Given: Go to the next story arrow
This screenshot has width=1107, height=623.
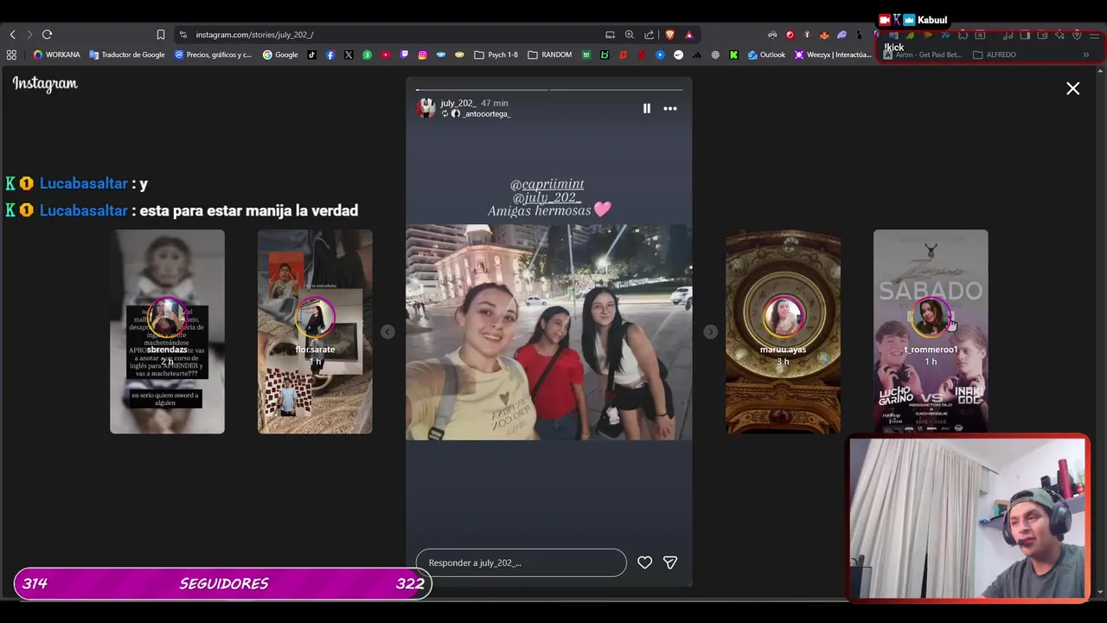Looking at the screenshot, I should [710, 331].
